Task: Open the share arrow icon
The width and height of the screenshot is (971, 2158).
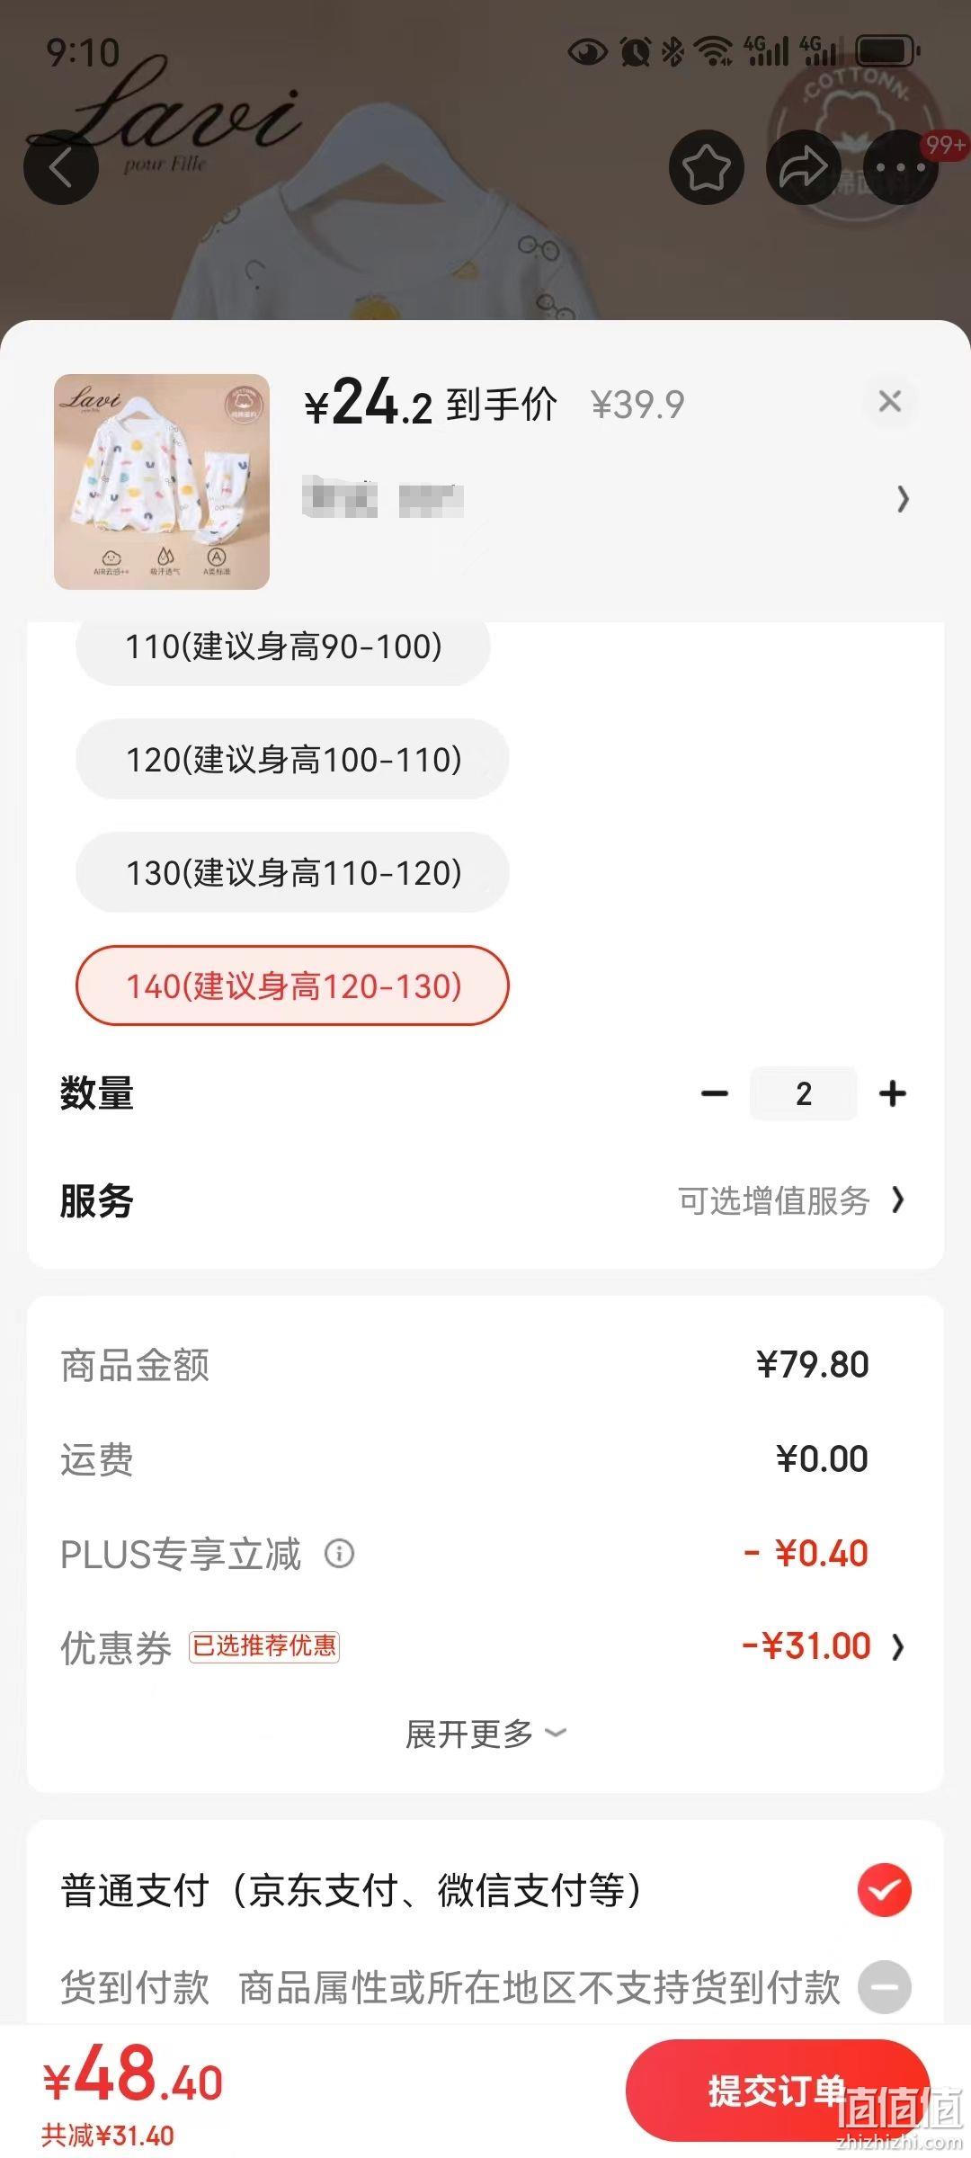Action: tap(803, 167)
